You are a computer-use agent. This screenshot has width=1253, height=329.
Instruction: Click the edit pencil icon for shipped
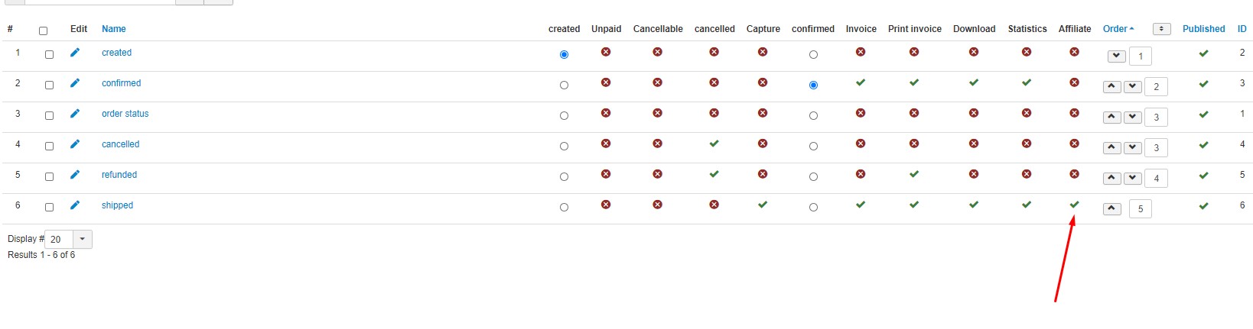tap(75, 205)
